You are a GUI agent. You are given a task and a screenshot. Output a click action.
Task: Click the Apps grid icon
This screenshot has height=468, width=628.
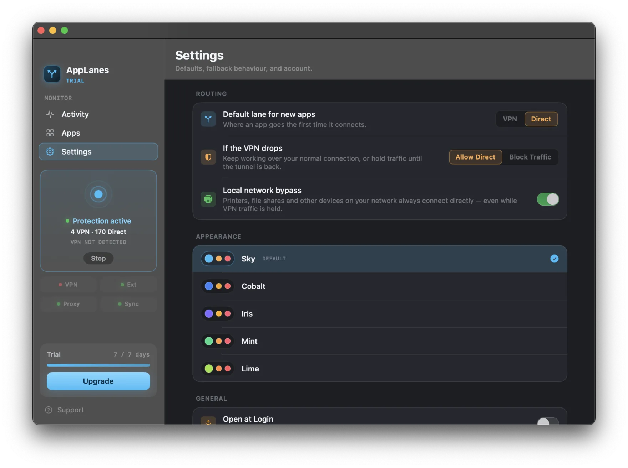50,133
